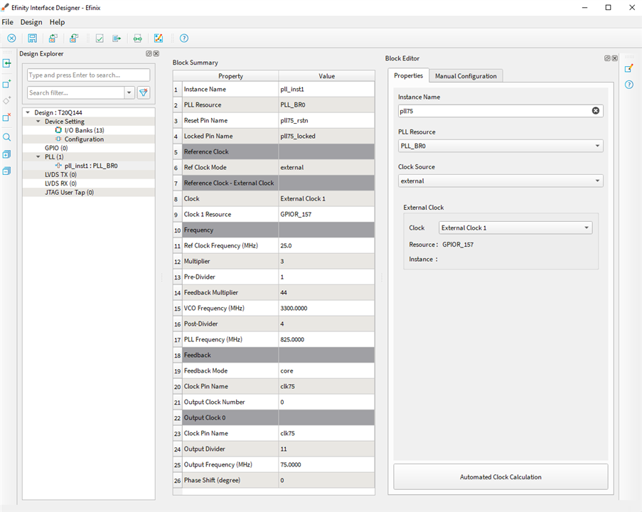This screenshot has width=642, height=512.
Task: Open the File menu
Action: coord(7,22)
